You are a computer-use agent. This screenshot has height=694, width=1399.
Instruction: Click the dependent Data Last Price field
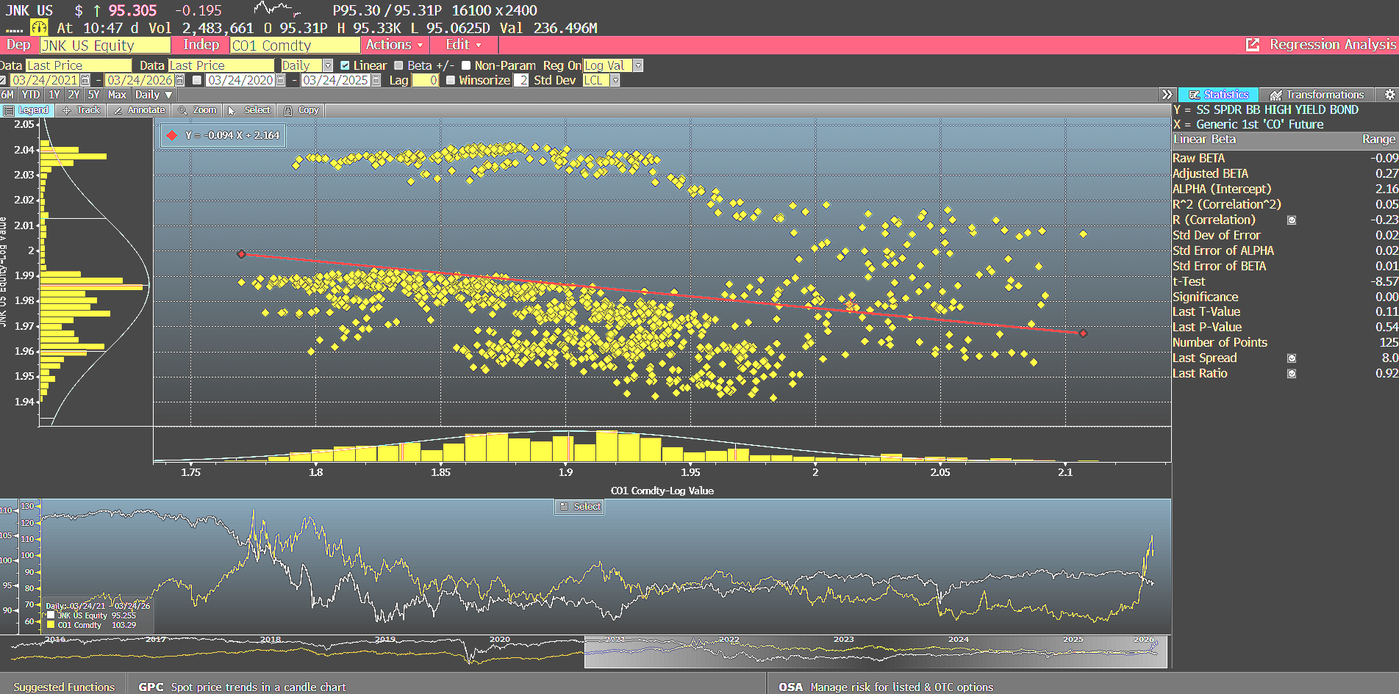[x=78, y=65]
